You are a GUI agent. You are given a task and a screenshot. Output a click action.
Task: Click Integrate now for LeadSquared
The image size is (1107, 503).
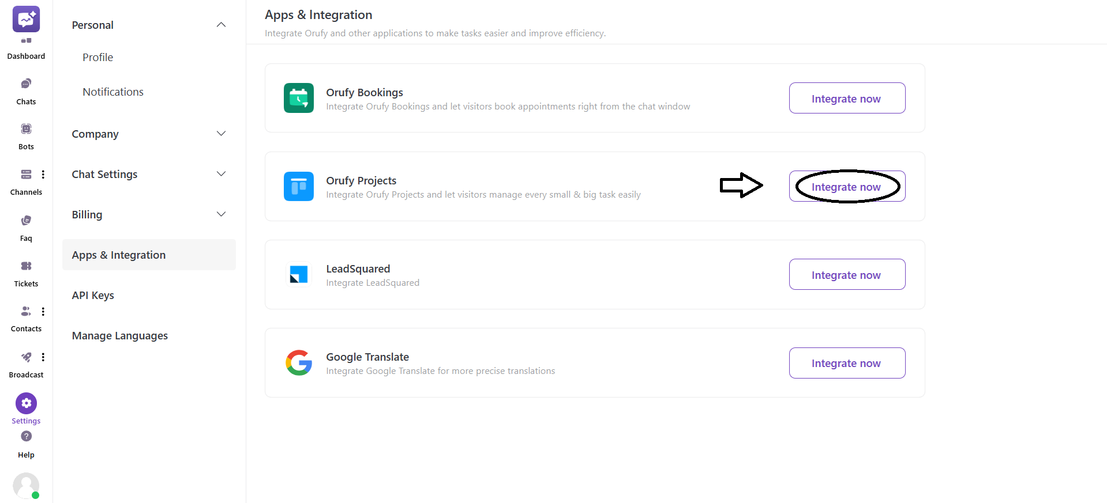click(846, 274)
